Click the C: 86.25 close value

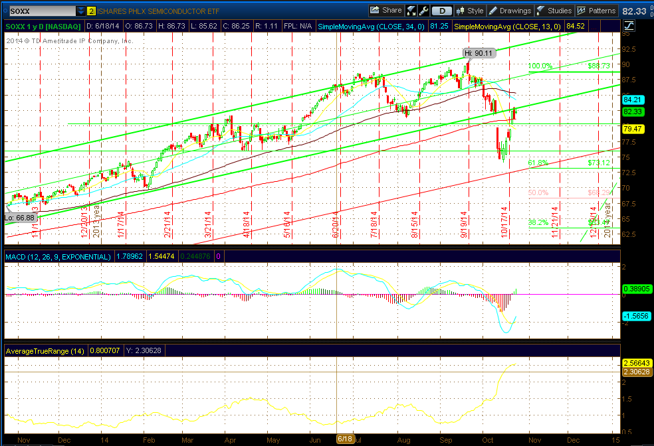(x=237, y=27)
